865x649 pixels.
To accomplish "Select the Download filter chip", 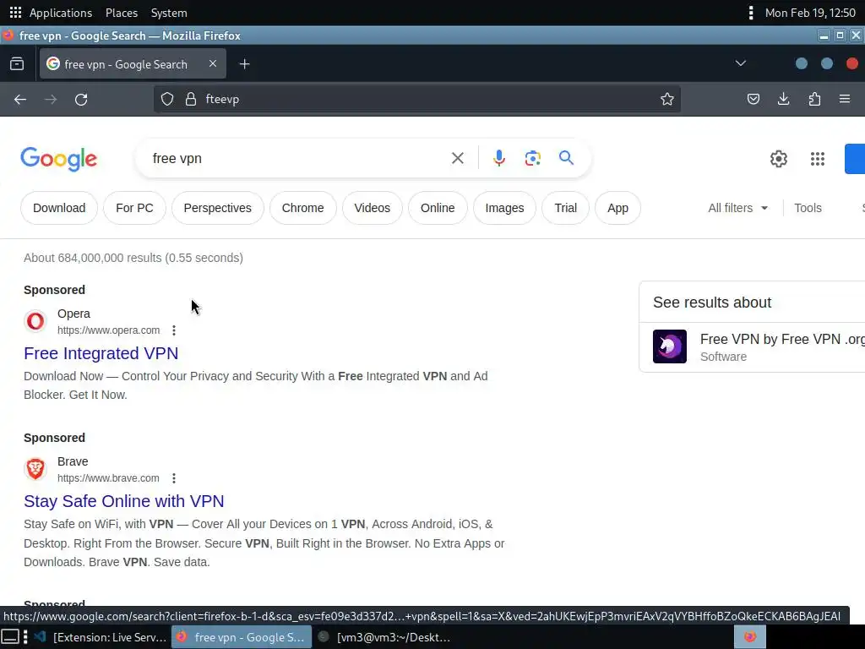I will [59, 208].
